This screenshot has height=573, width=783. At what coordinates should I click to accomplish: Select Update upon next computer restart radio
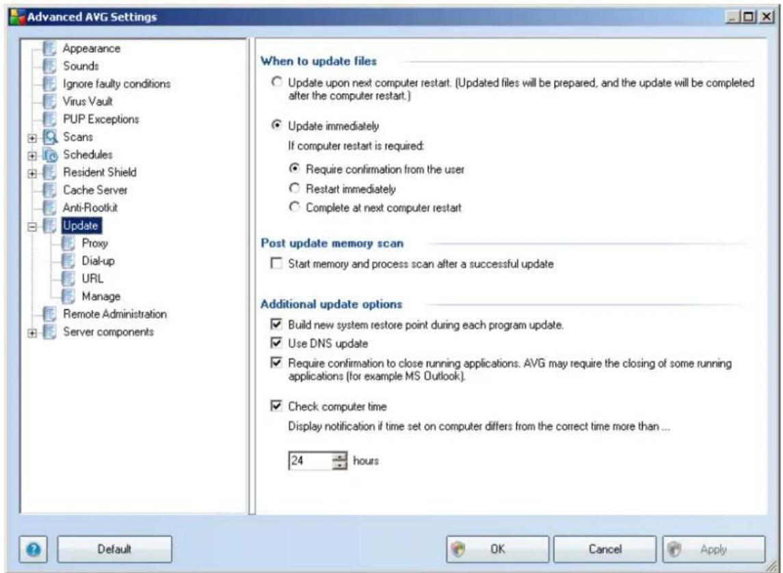276,81
